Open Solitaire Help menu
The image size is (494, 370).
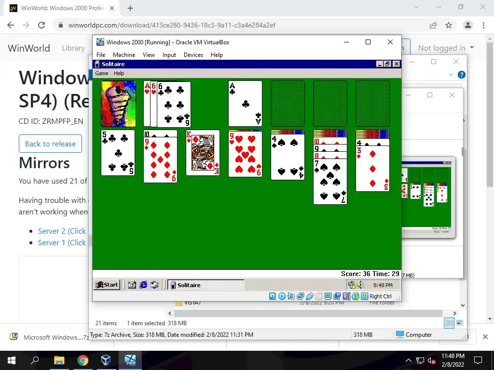pos(119,73)
